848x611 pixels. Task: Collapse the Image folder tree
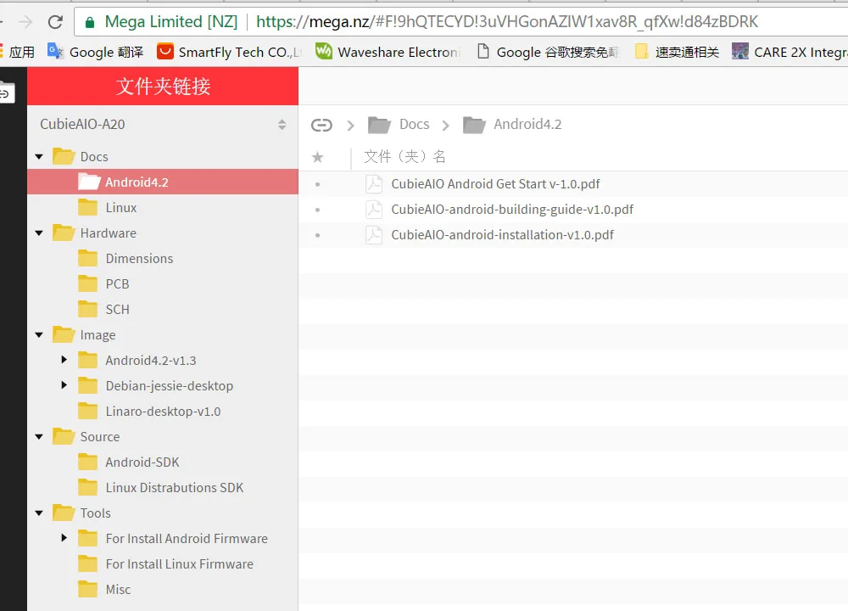[39, 335]
